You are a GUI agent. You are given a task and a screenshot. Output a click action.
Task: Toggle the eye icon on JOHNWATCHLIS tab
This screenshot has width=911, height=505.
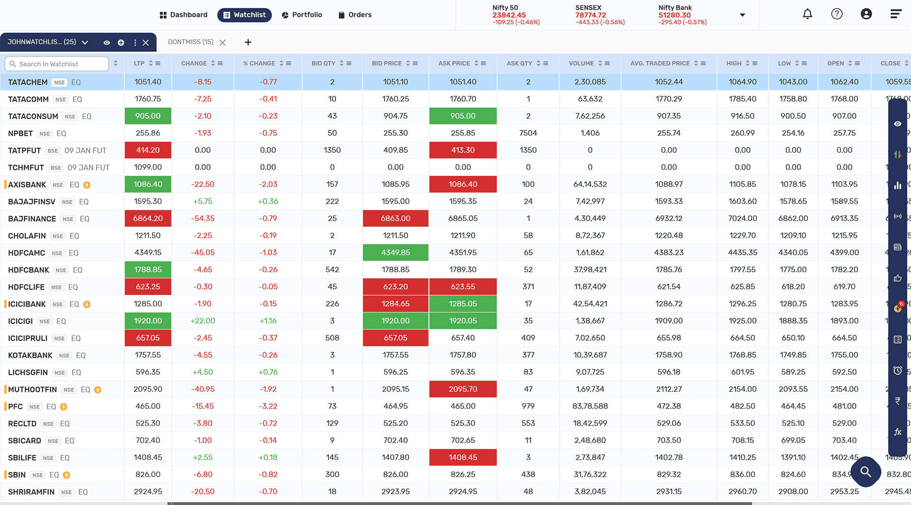point(107,43)
